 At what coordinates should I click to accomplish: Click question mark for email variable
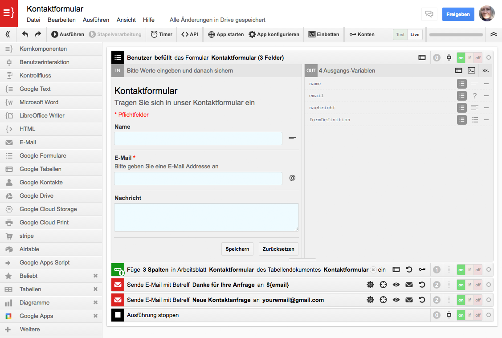tap(475, 96)
